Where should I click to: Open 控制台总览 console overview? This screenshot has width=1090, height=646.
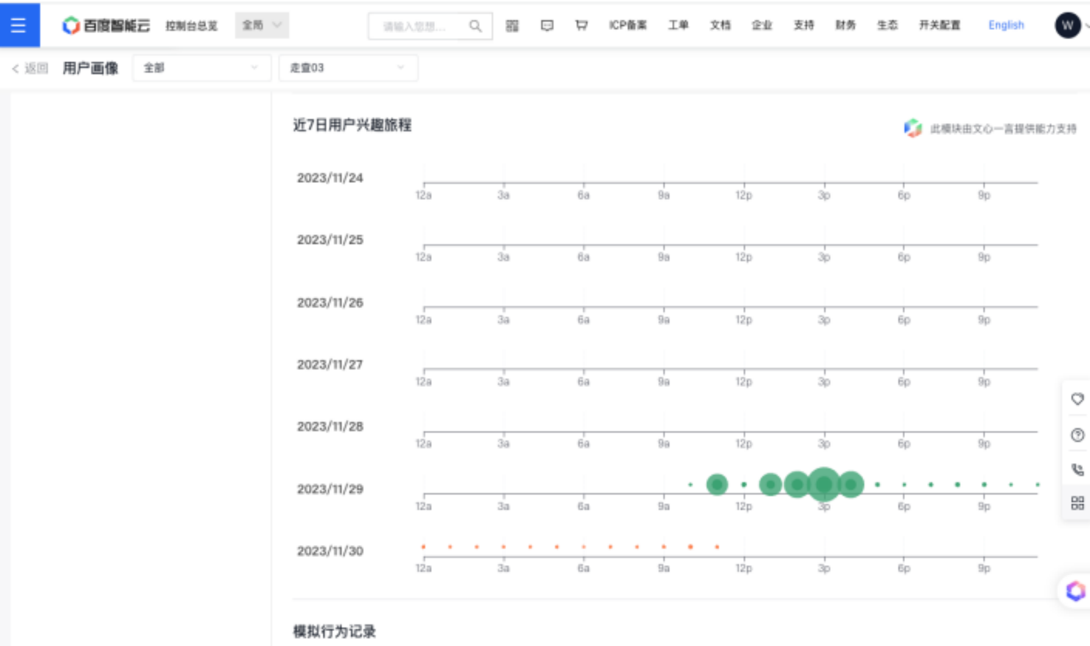[x=192, y=26]
